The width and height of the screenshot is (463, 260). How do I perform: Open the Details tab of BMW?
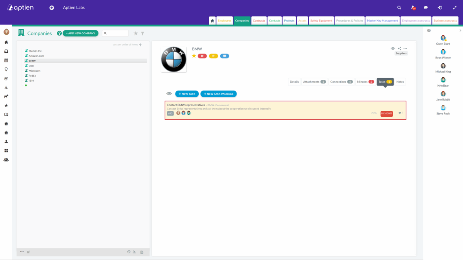[x=294, y=82]
